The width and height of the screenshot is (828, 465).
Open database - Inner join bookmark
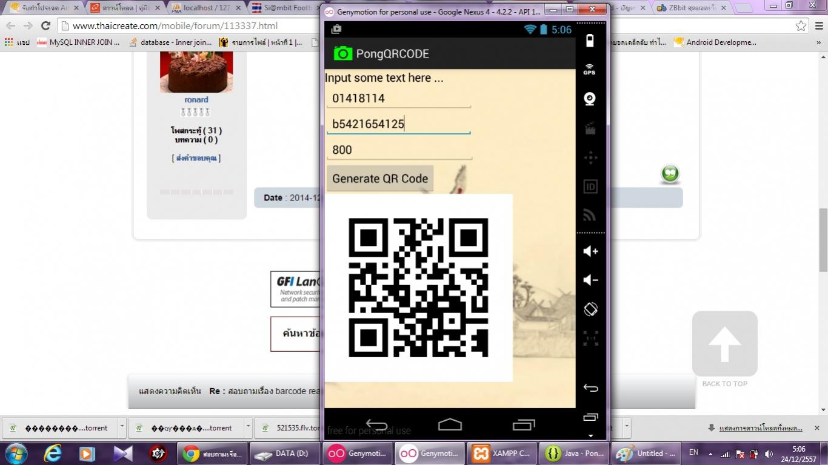(x=170, y=42)
